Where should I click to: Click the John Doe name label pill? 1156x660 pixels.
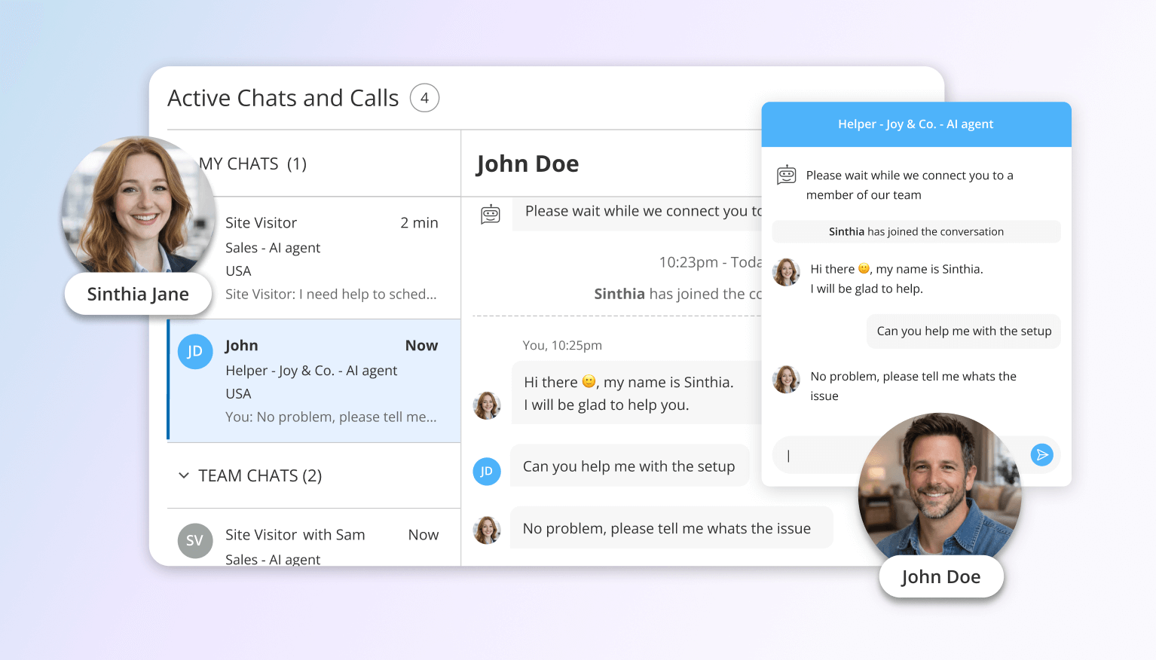940,577
